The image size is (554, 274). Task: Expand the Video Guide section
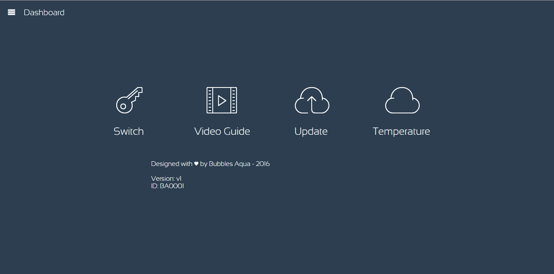(x=222, y=131)
